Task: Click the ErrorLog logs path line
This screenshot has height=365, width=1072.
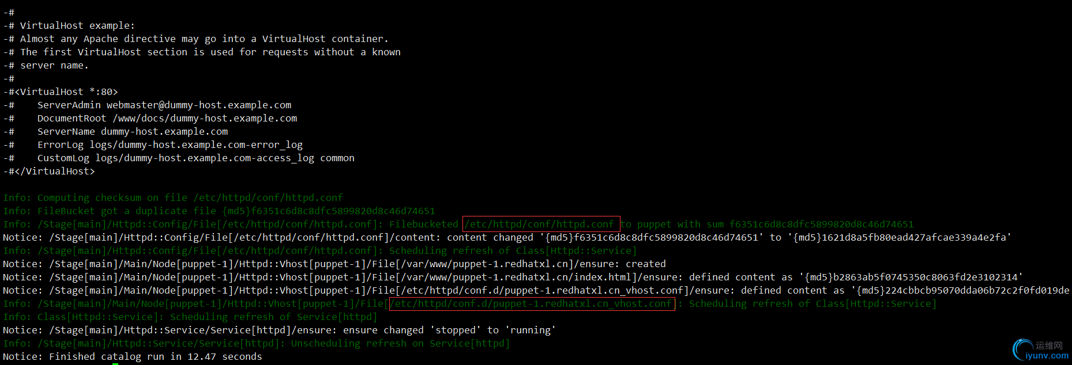Action: click(170, 145)
